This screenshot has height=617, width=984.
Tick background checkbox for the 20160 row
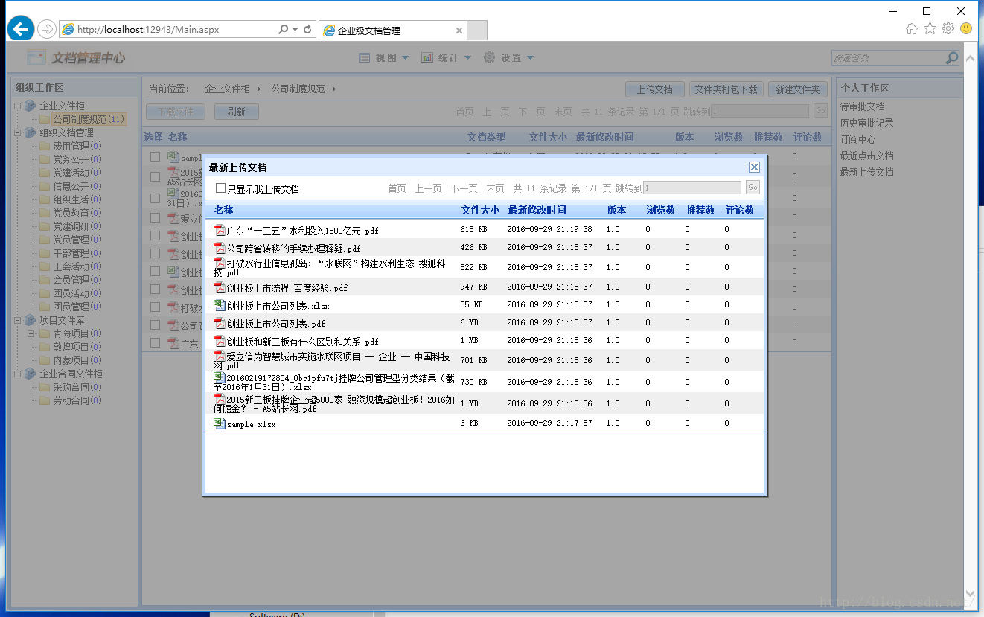coord(155,198)
